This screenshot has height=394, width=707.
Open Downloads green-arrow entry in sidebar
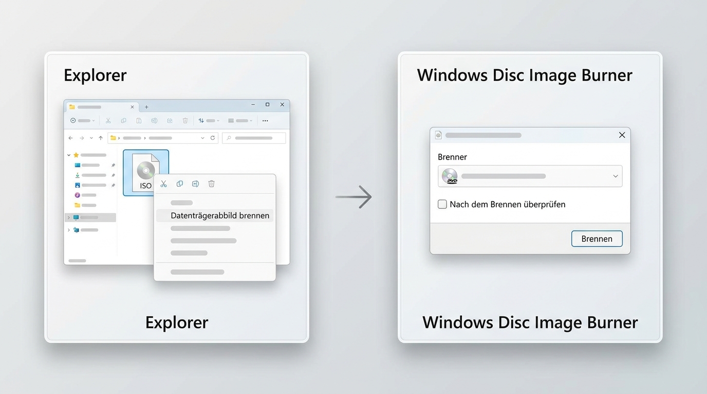[x=90, y=175]
